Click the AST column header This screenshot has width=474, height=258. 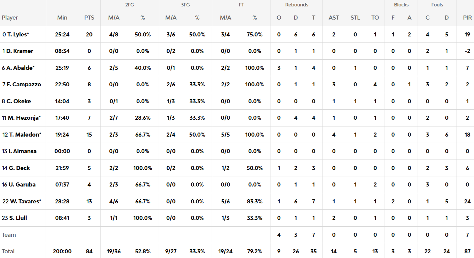pos(334,18)
